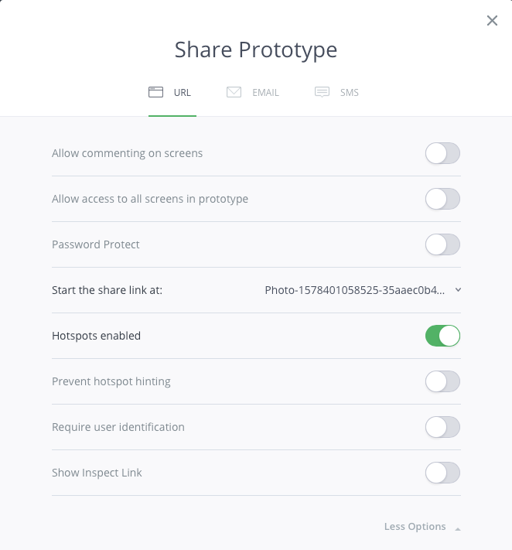Image resolution: width=512 pixels, height=550 pixels.
Task: Enable Prevent hotspot hinting switch
Action: coord(442,381)
